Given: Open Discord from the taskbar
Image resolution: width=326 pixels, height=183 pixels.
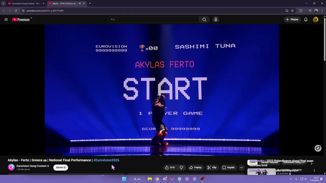Looking at the screenshot, I should pyautogui.click(x=165, y=179).
